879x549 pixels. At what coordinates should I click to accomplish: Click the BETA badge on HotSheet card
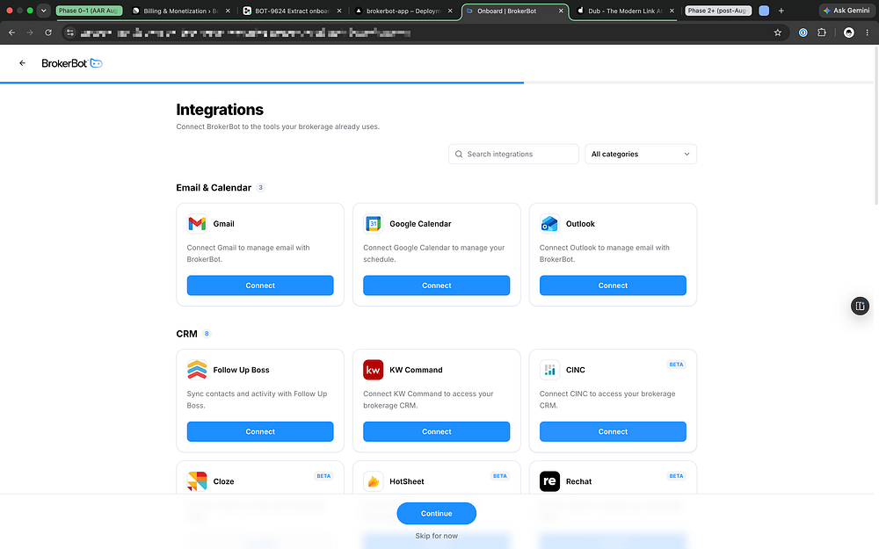point(500,476)
